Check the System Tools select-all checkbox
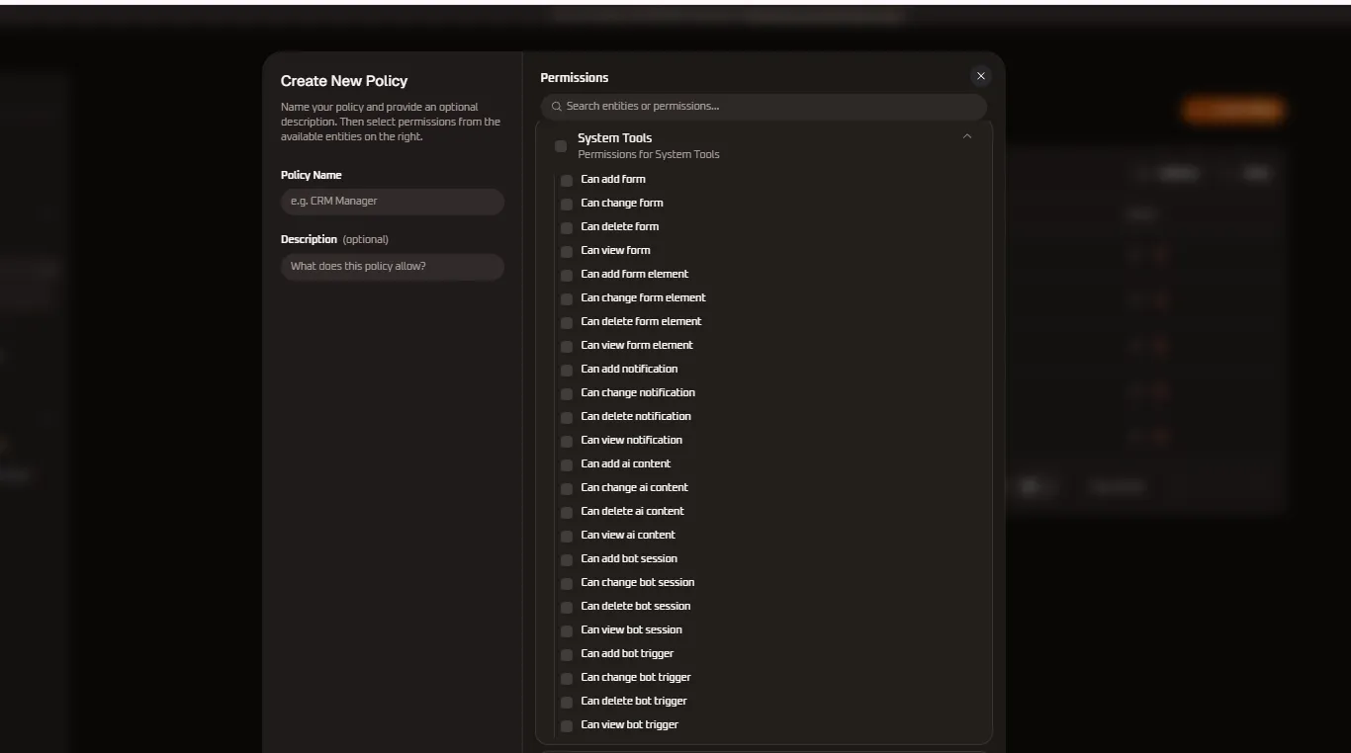This screenshot has height=753, width=1351. click(561, 146)
